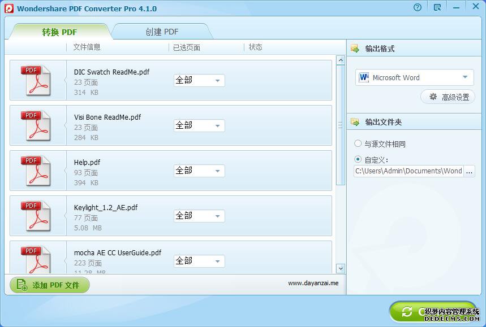Click the 高级设置 button
Image resolution: width=486 pixels, height=327 pixels.
tap(448, 97)
